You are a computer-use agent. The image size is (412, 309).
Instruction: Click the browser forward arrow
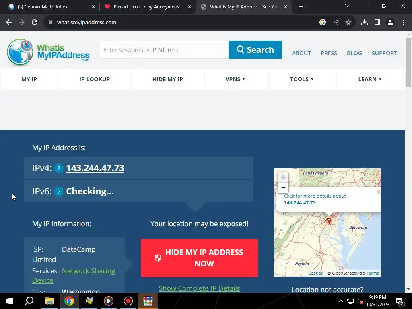tap(22, 23)
